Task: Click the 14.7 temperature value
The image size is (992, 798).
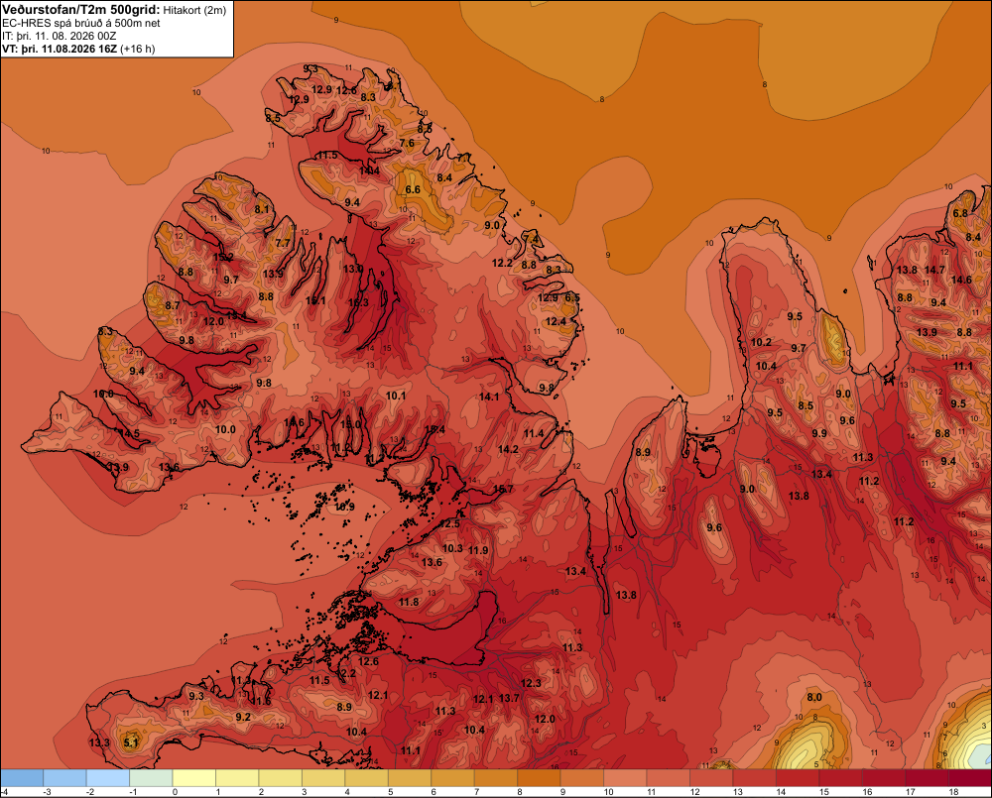Action: point(934,270)
